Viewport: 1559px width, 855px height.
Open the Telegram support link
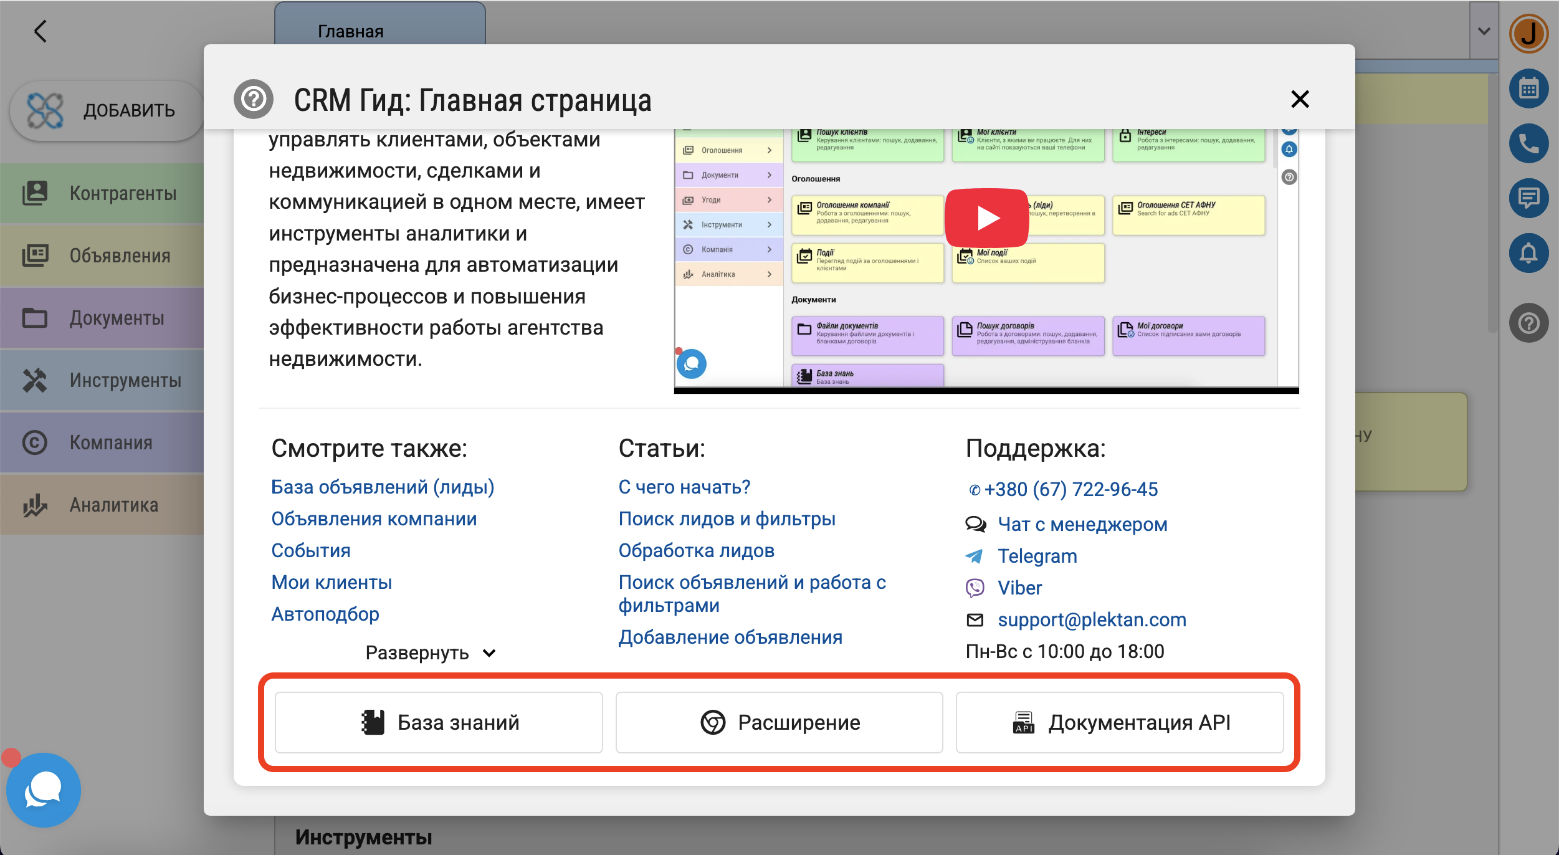click(1037, 556)
